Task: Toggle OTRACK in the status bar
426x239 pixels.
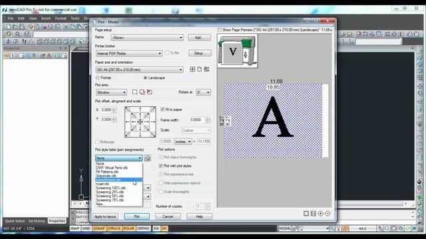Action: coord(114,228)
